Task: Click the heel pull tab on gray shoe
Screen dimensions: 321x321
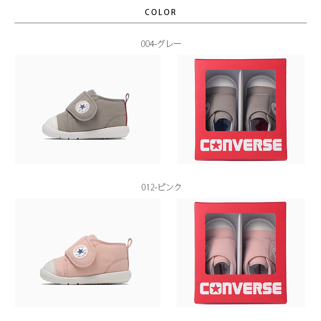Action: (x=127, y=99)
